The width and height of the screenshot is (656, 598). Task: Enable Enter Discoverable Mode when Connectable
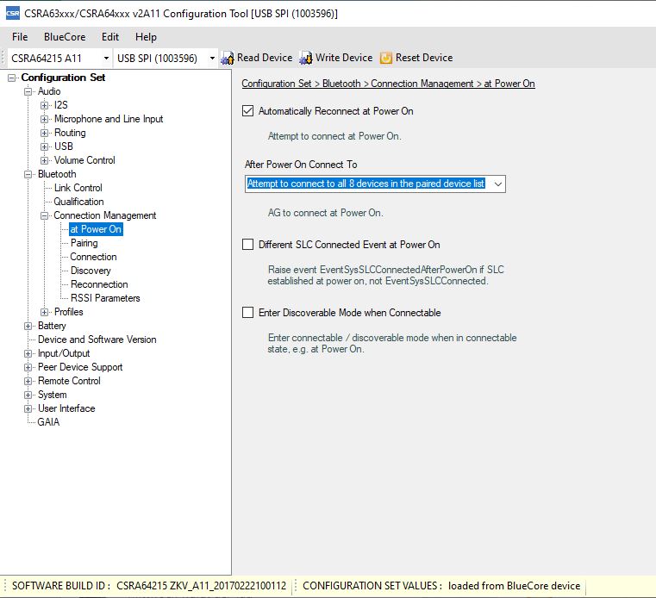(248, 313)
